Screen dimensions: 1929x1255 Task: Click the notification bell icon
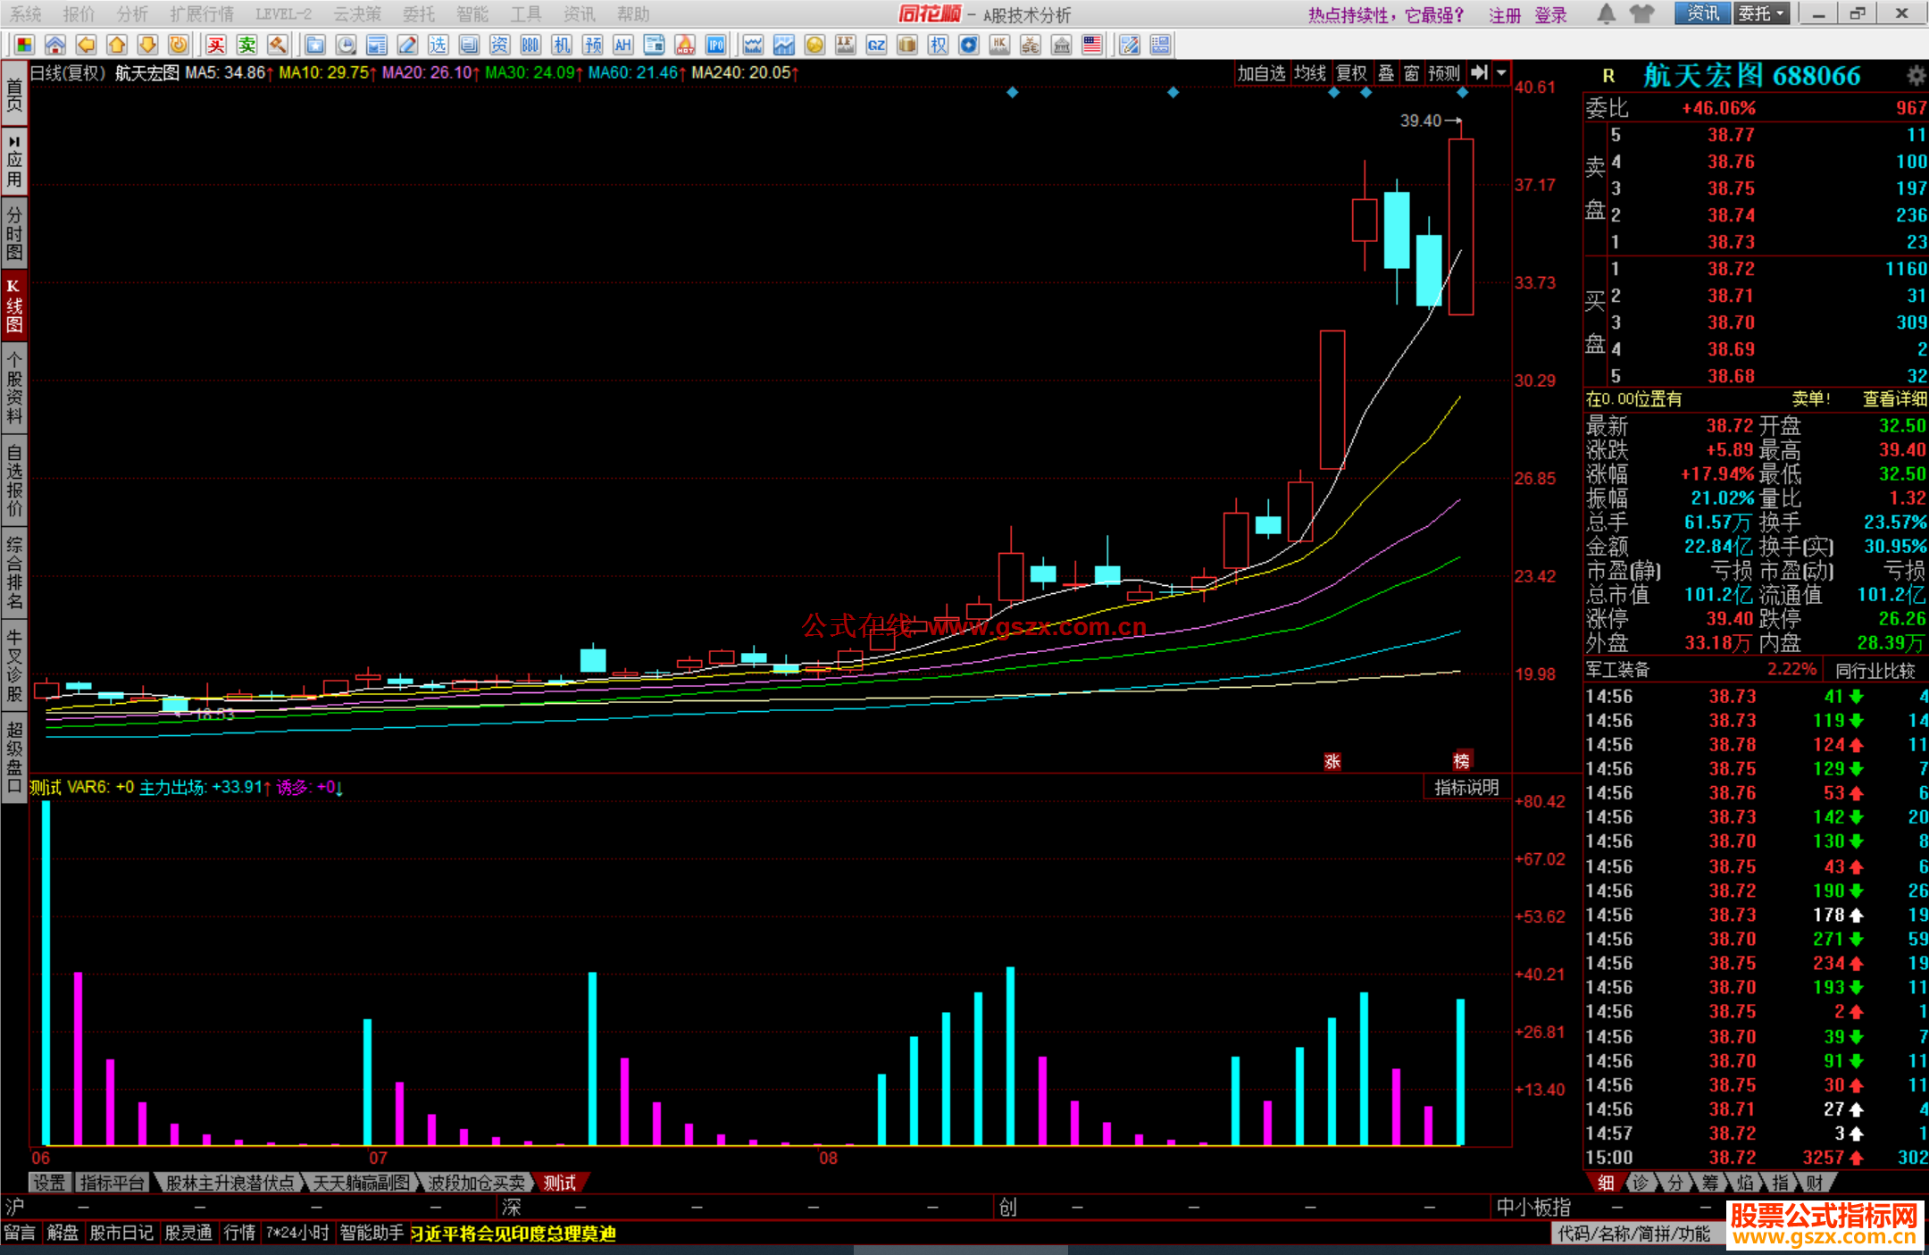coord(1607,13)
